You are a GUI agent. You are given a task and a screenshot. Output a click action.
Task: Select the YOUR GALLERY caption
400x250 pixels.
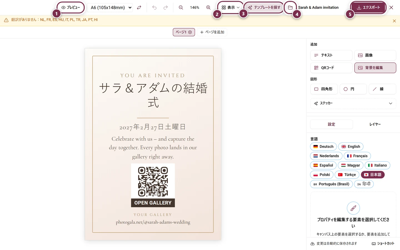pos(153,215)
